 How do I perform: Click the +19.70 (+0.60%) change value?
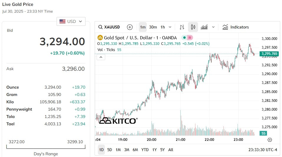67,53
